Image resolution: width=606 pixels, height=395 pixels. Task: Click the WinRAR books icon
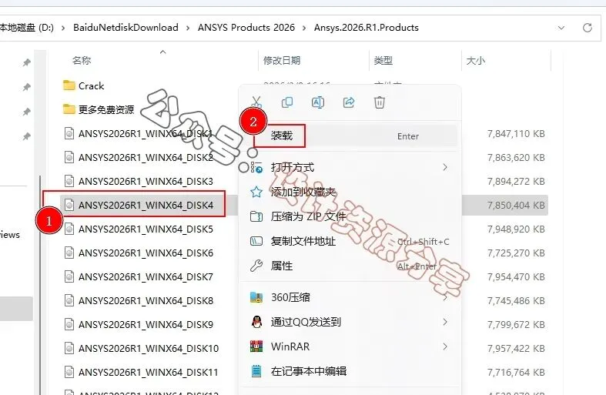(256, 346)
